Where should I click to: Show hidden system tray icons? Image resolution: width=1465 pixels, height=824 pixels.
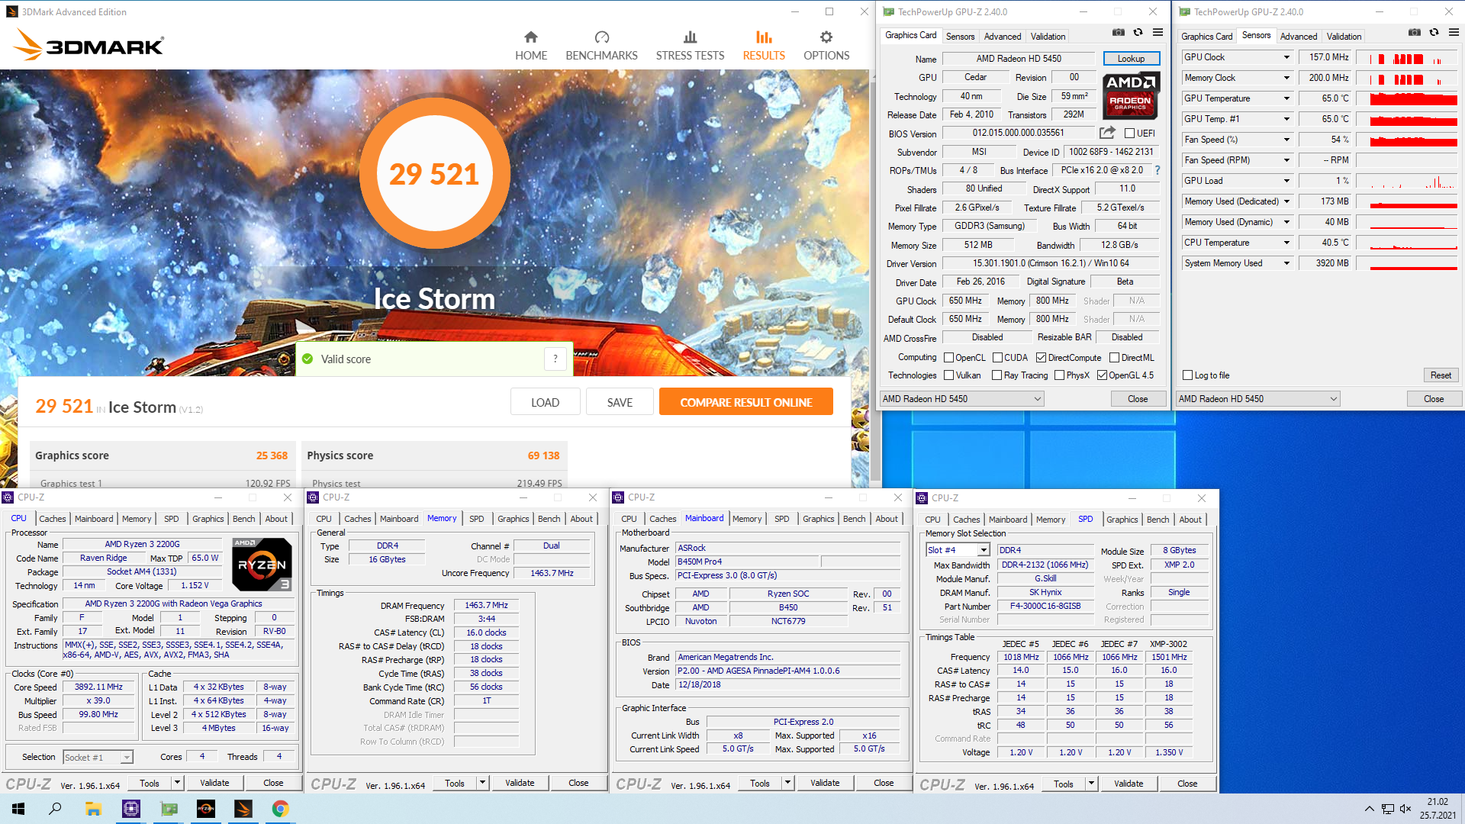point(1369,809)
